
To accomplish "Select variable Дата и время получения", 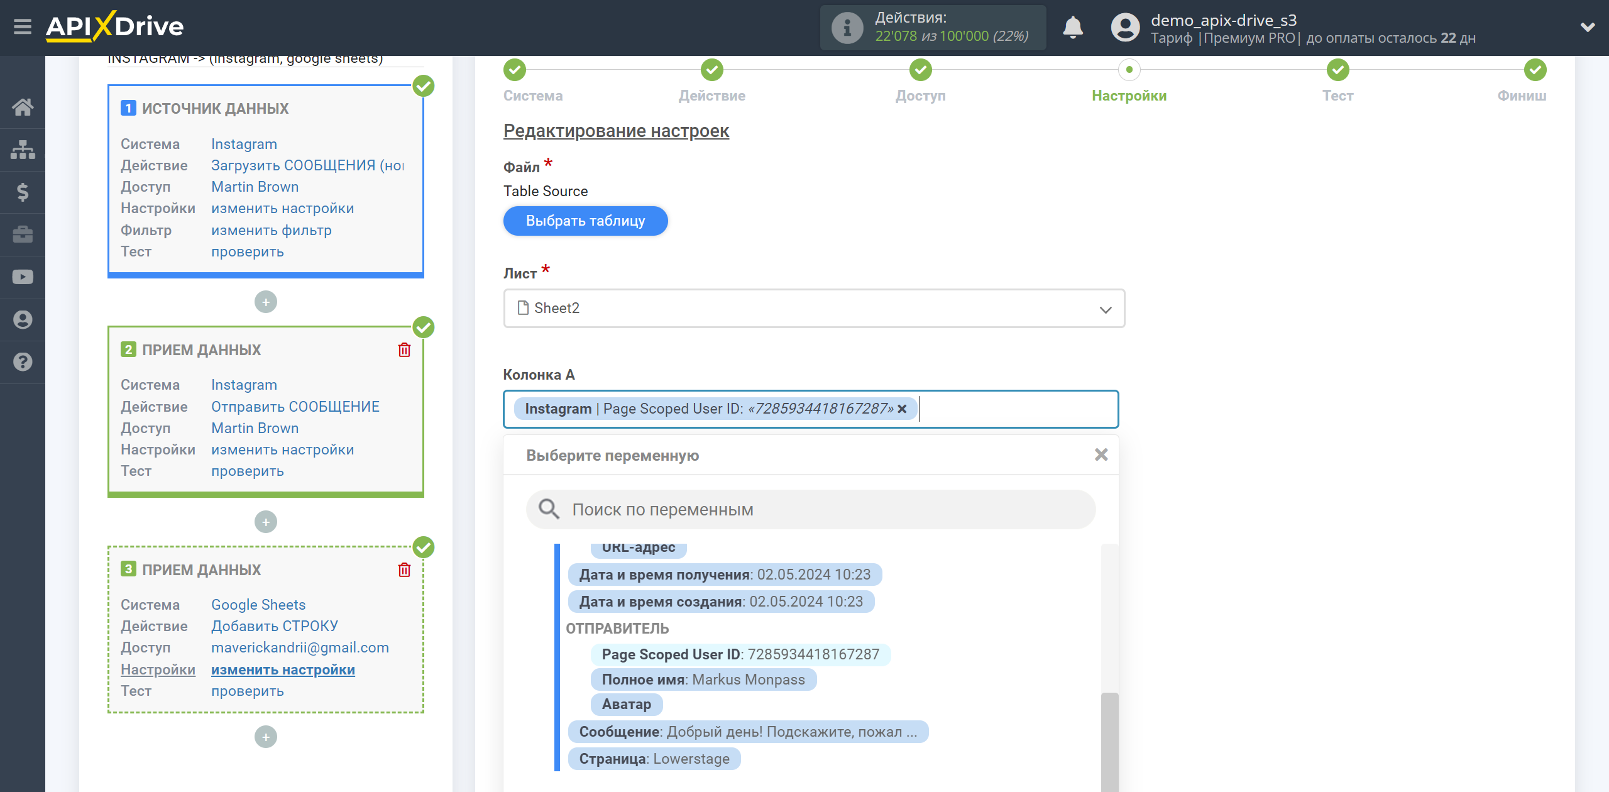I will click(x=725, y=575).
